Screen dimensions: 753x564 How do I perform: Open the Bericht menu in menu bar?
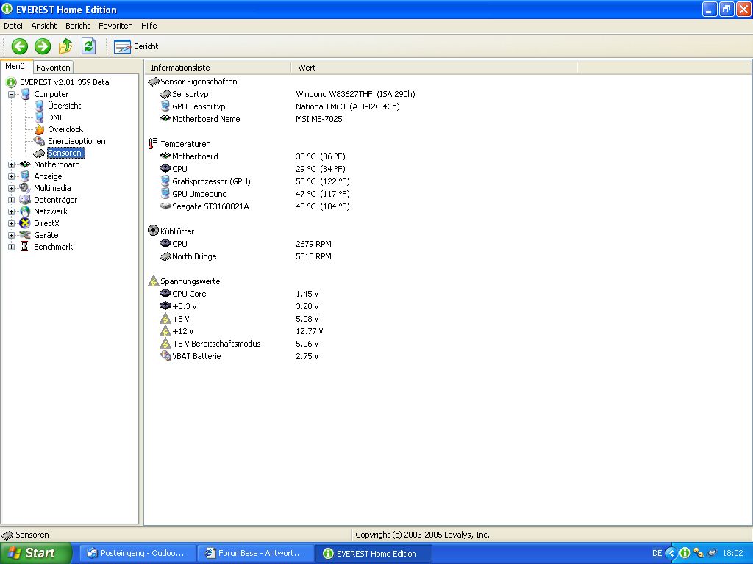coord(77,26)
